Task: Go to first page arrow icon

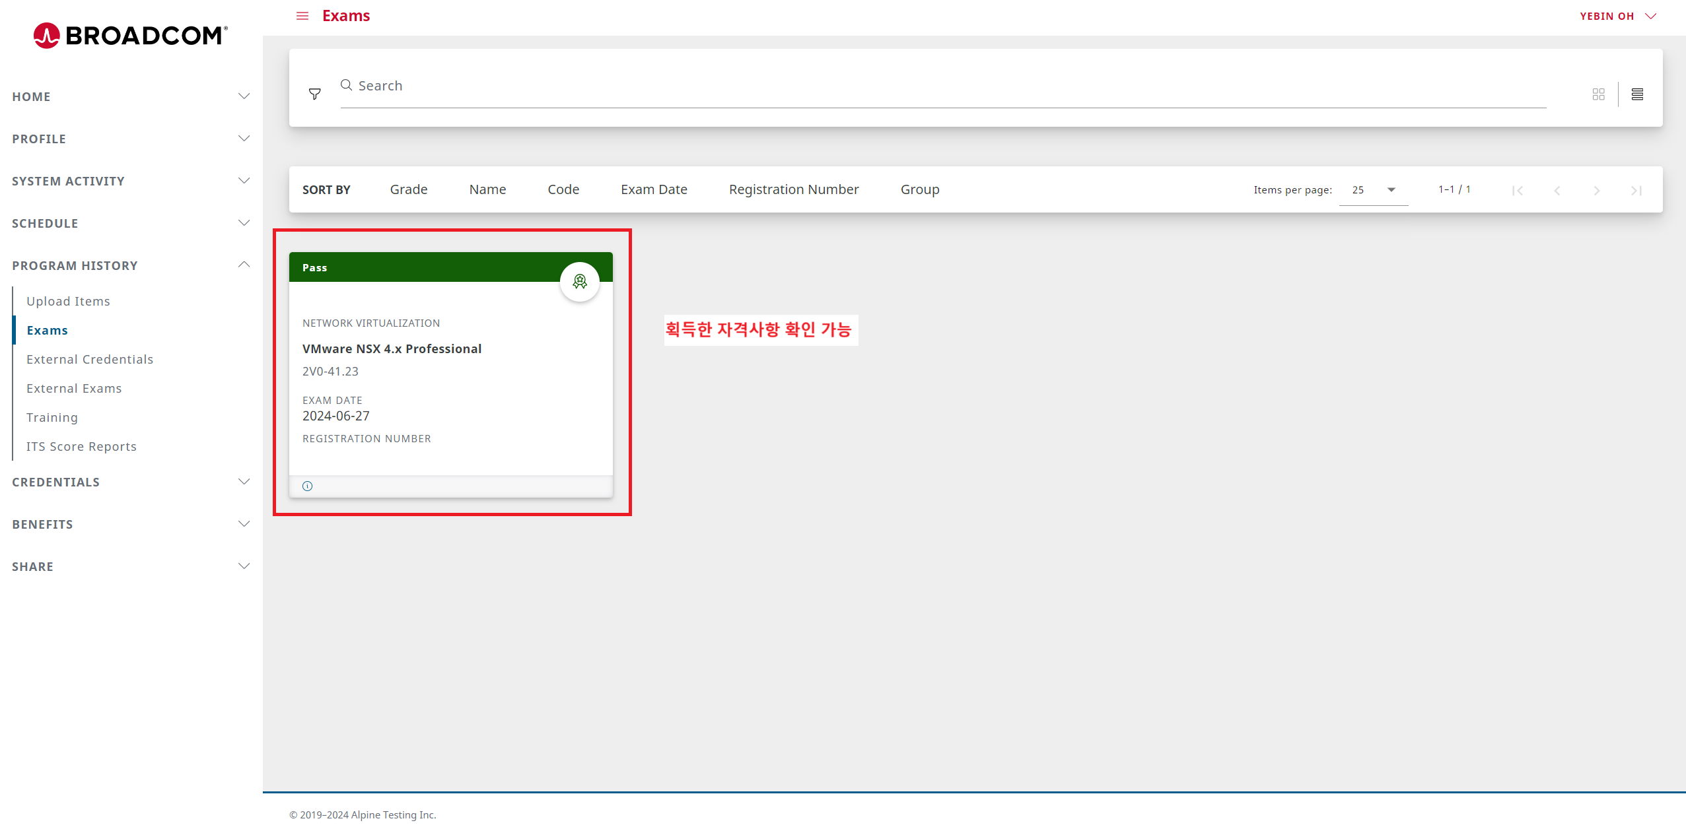Action: (1518, 191)
